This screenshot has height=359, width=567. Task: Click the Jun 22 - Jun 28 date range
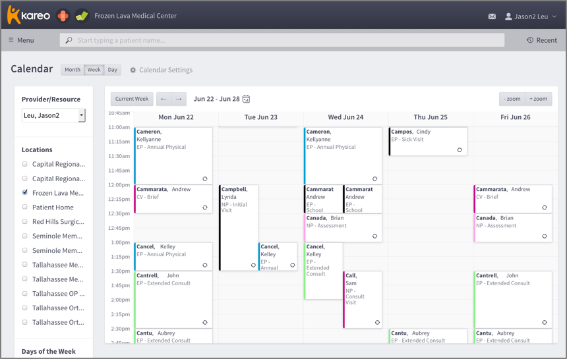pyautogui.click(x=217, y=99)
